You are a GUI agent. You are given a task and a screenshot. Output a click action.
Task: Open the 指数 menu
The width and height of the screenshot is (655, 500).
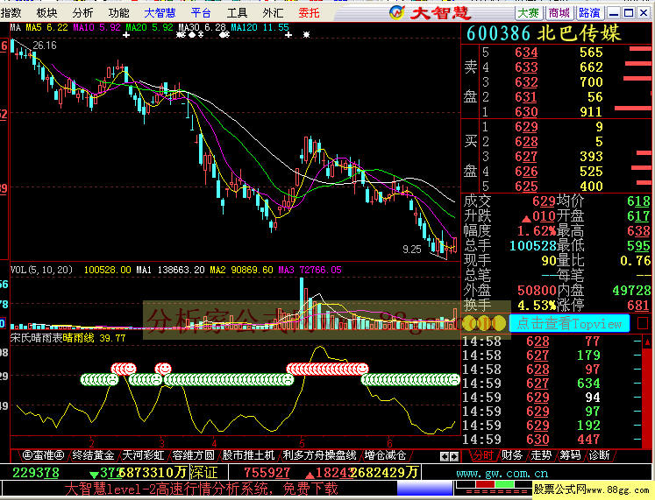tap(11, 13)
